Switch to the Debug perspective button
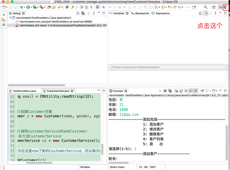This screenshot has width=230, height=170. point(220,7)
